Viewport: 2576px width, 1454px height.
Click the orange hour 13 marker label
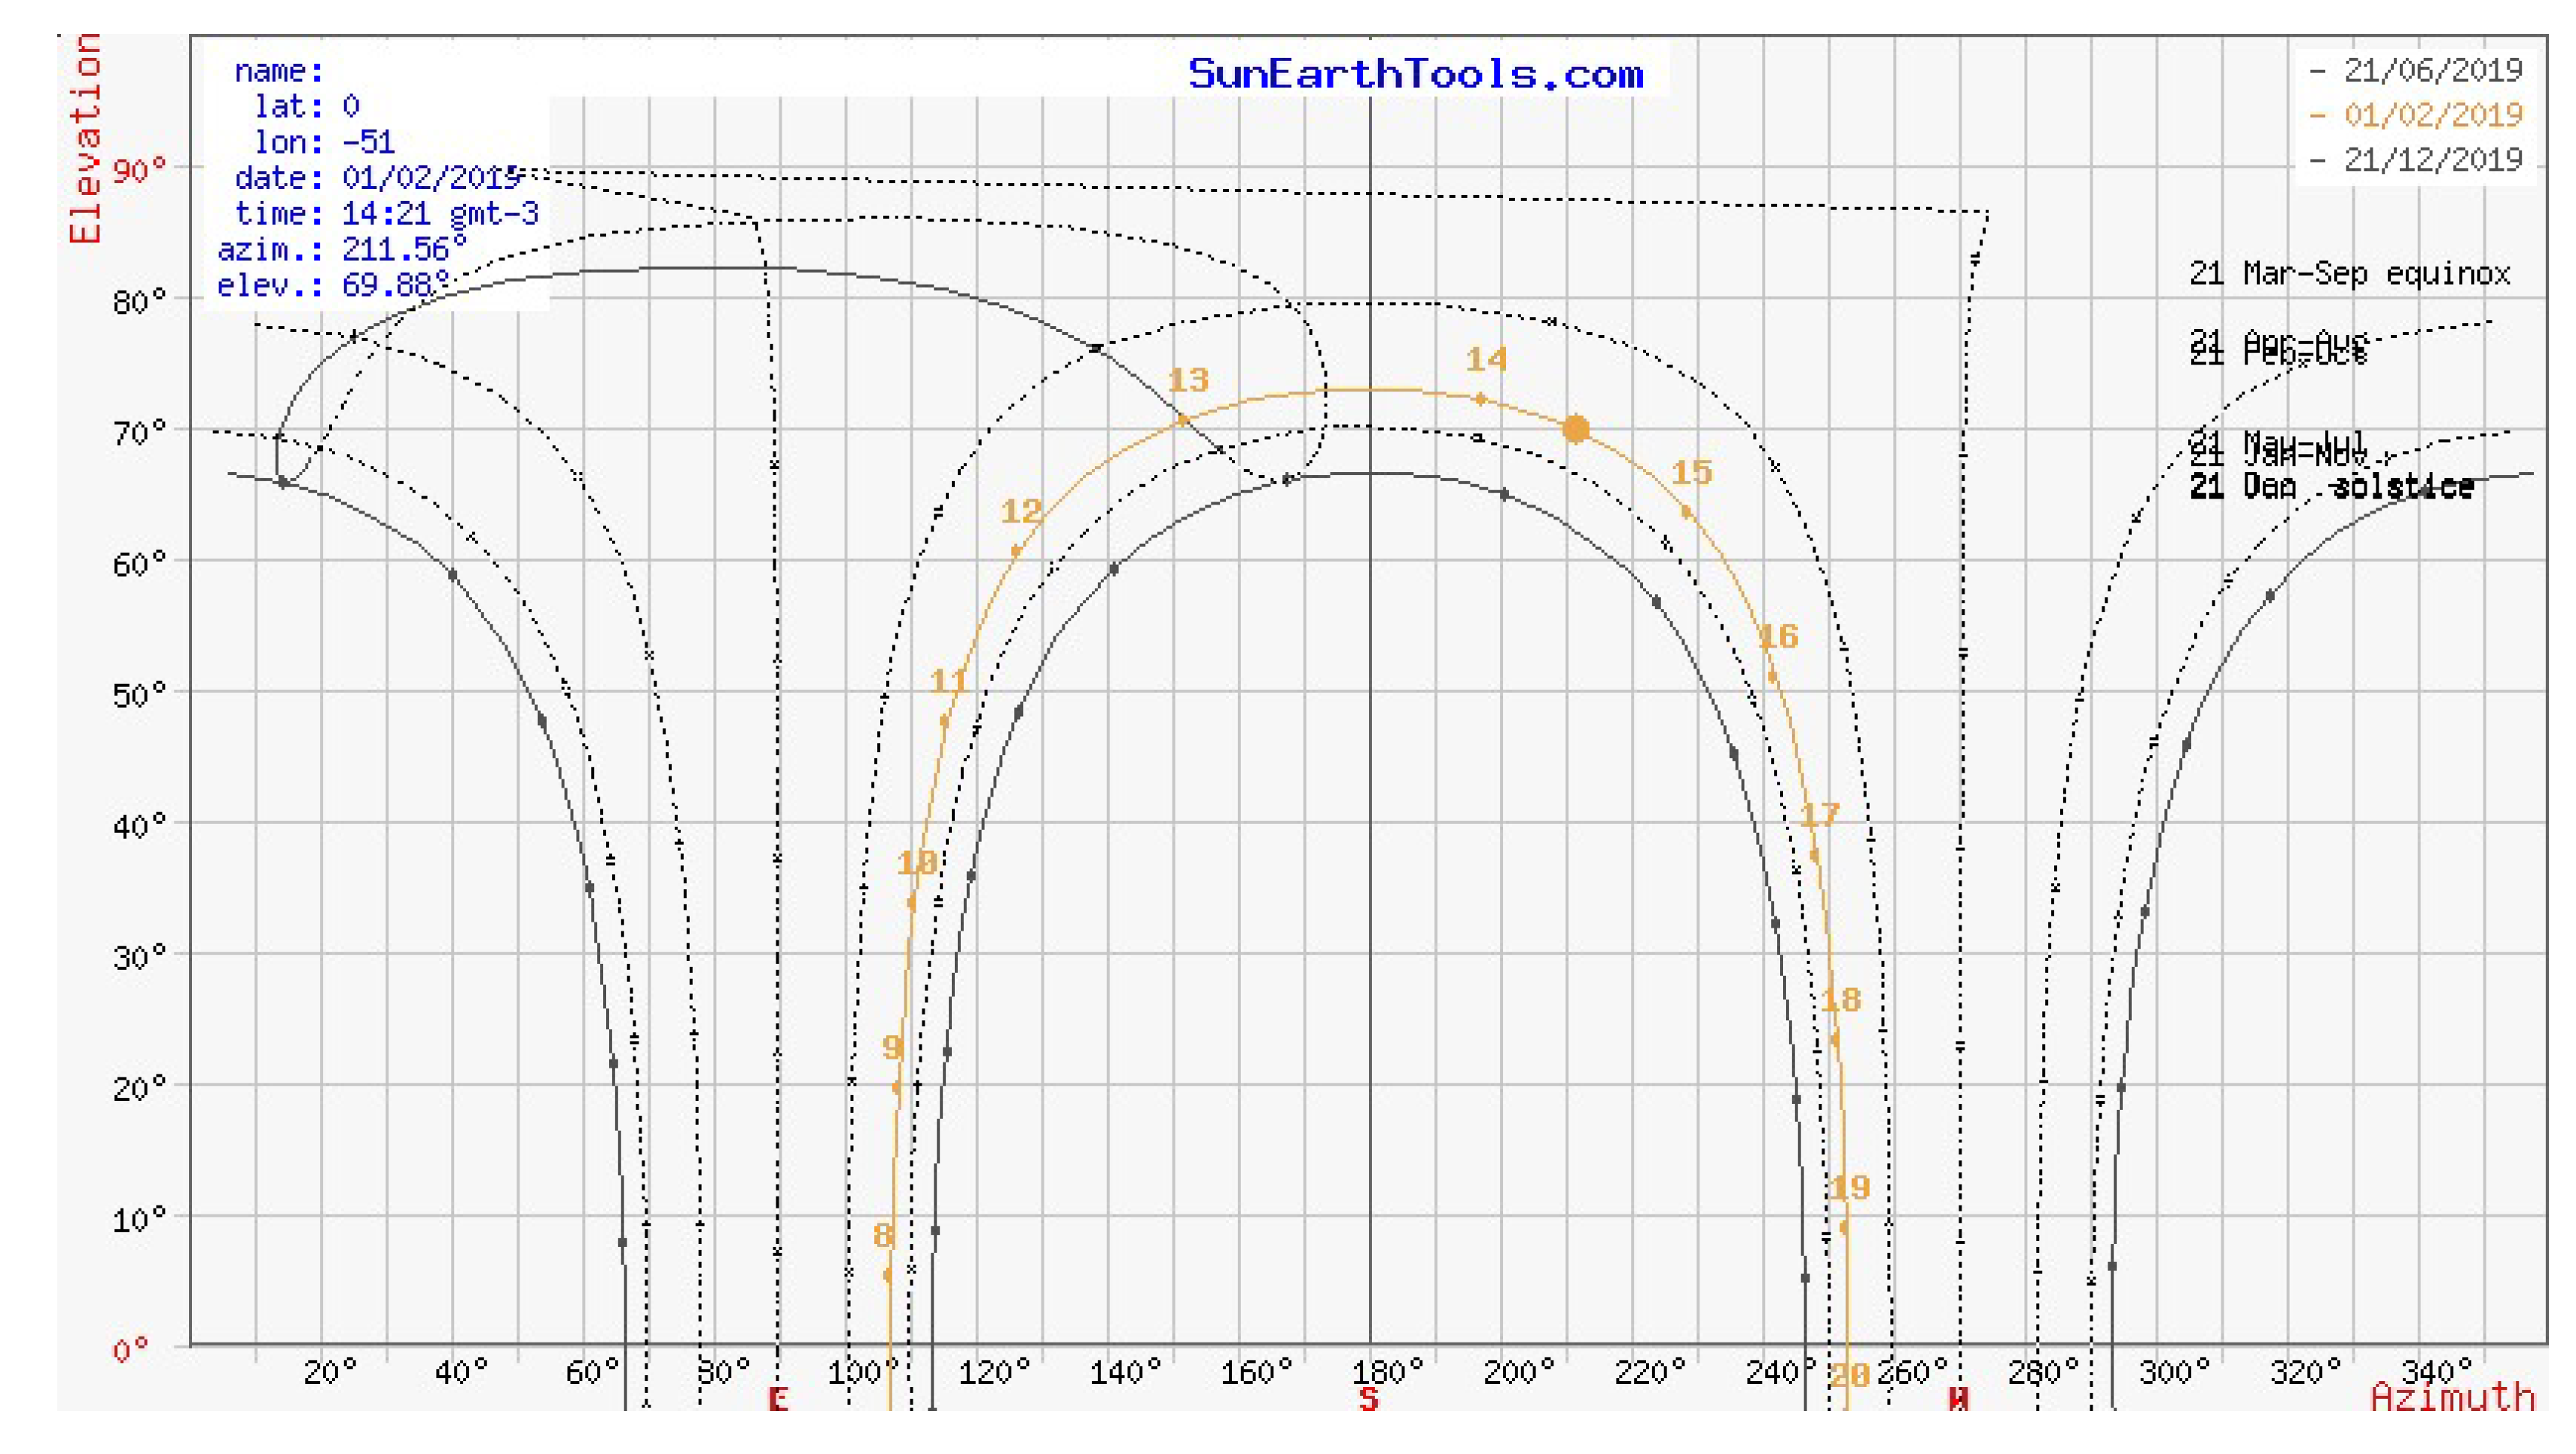[1188, 380]
